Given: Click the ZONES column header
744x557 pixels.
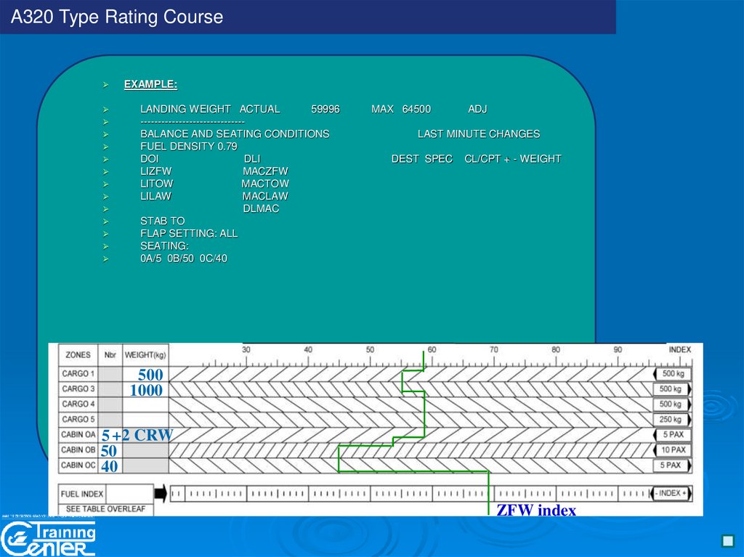Looking at the screenshot, I should (78, 355).
